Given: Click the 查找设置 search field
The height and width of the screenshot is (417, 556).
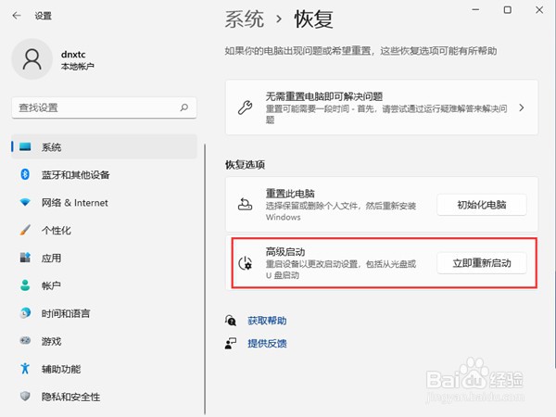Looking at the screenshot, I should [104, 107].
